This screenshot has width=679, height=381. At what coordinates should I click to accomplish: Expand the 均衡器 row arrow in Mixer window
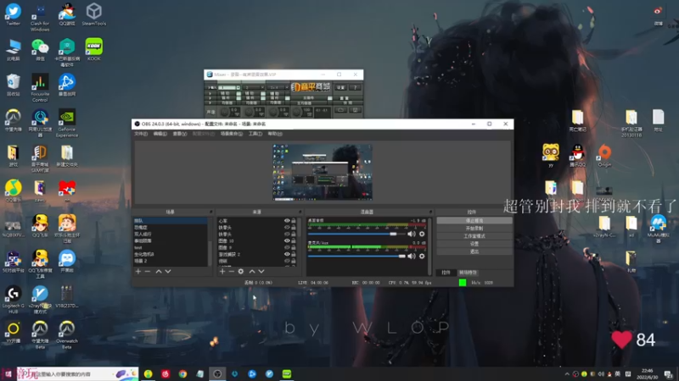210,103
